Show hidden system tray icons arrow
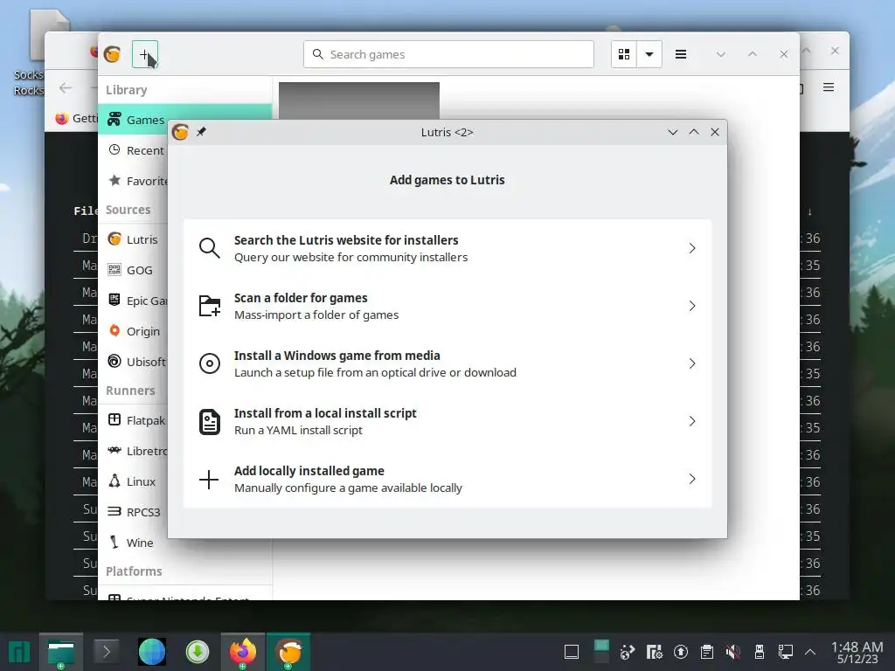 [x=809, y=652]
